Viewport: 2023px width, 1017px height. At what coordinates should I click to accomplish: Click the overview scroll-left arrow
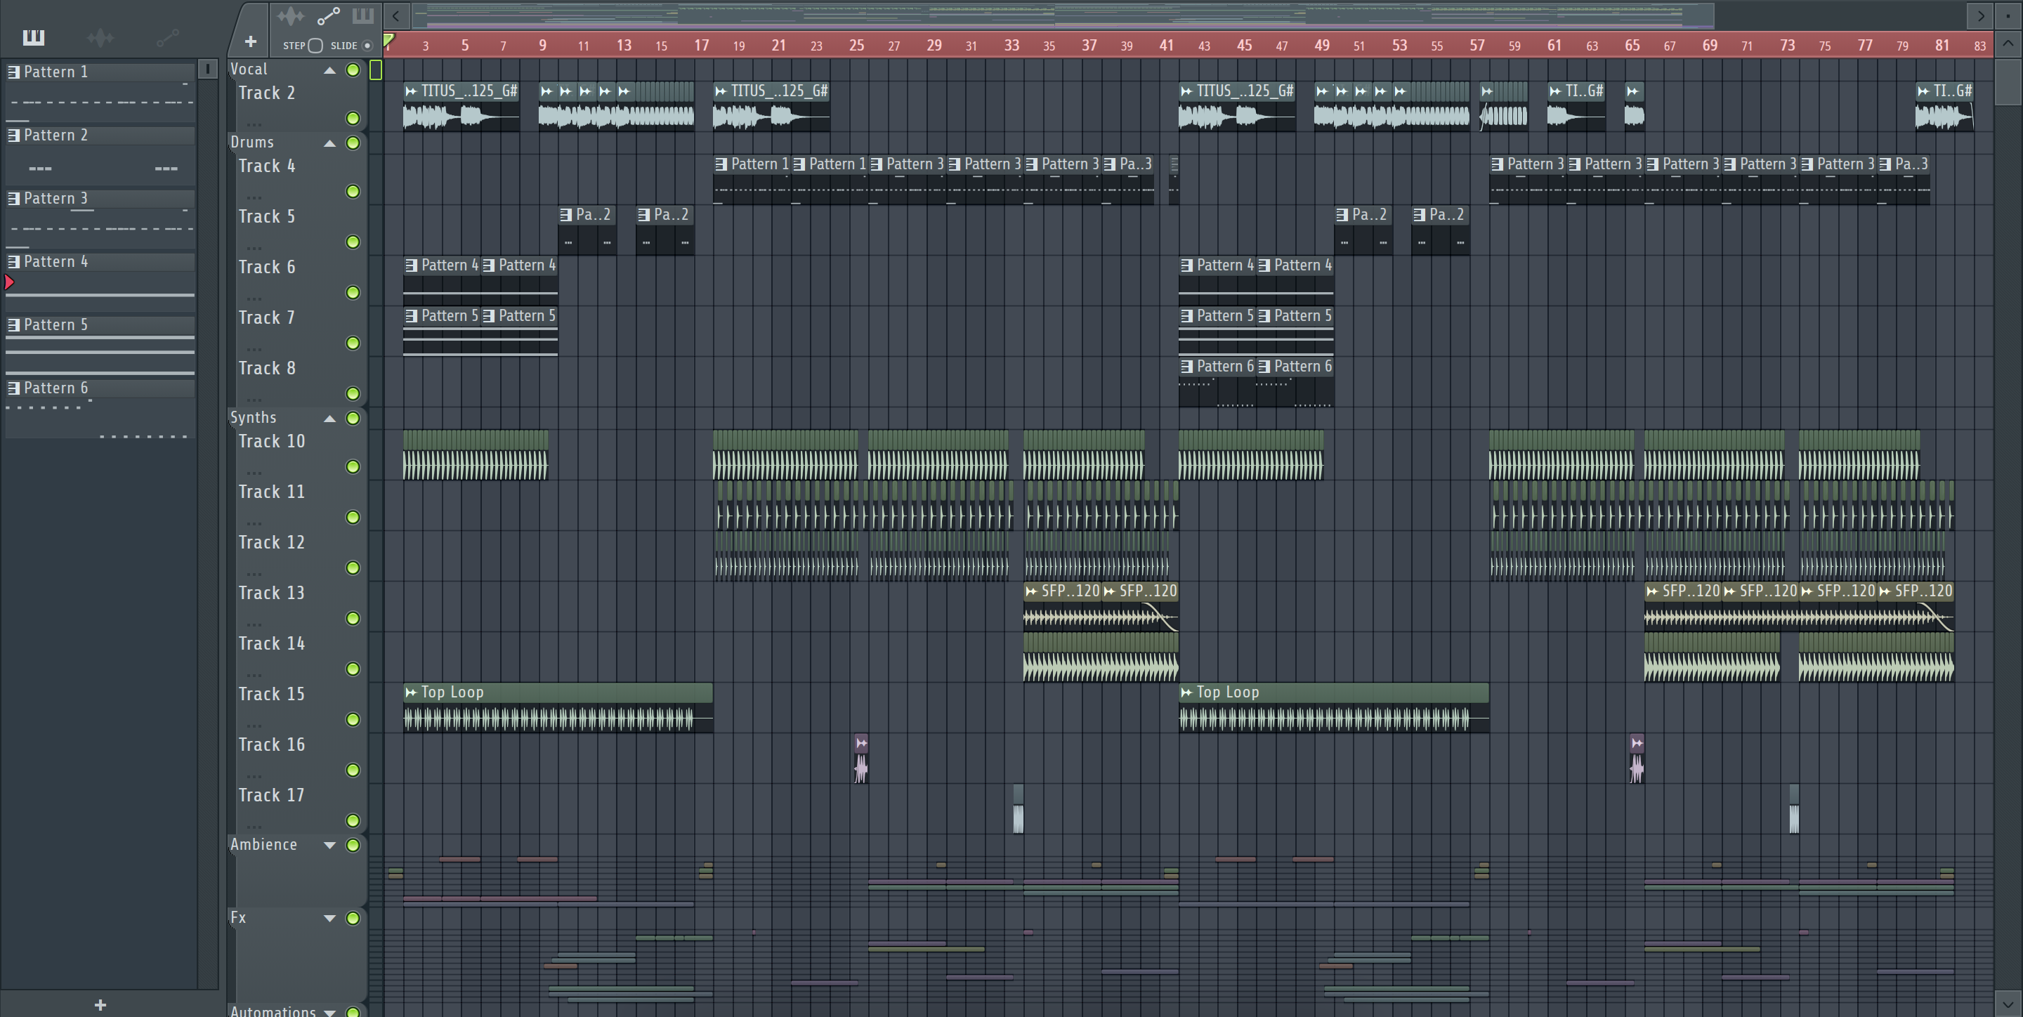(x=395, y=15)
